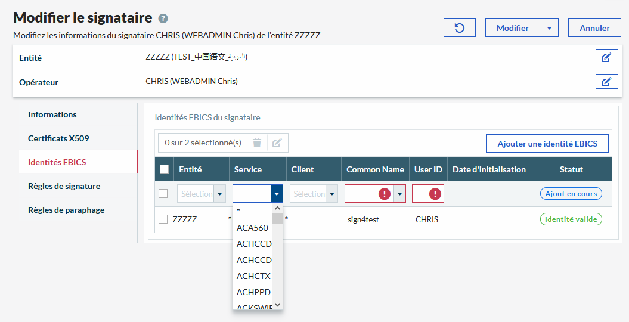Screen dimensions: 629x322
Task: Choose ACHCTX from the Service list
Action: tap(253, 276)
